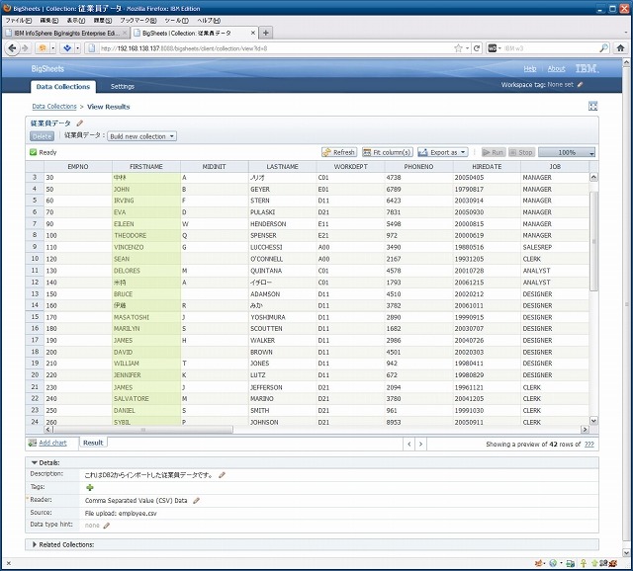Click the Data Collections breadcrumb link
This screenshot has height=571, width=633.
[54, 106]
